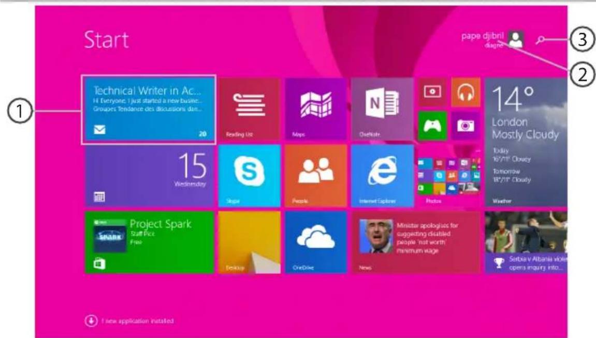Open the Photos tile

pyautogui.click(x=449, y=176)
